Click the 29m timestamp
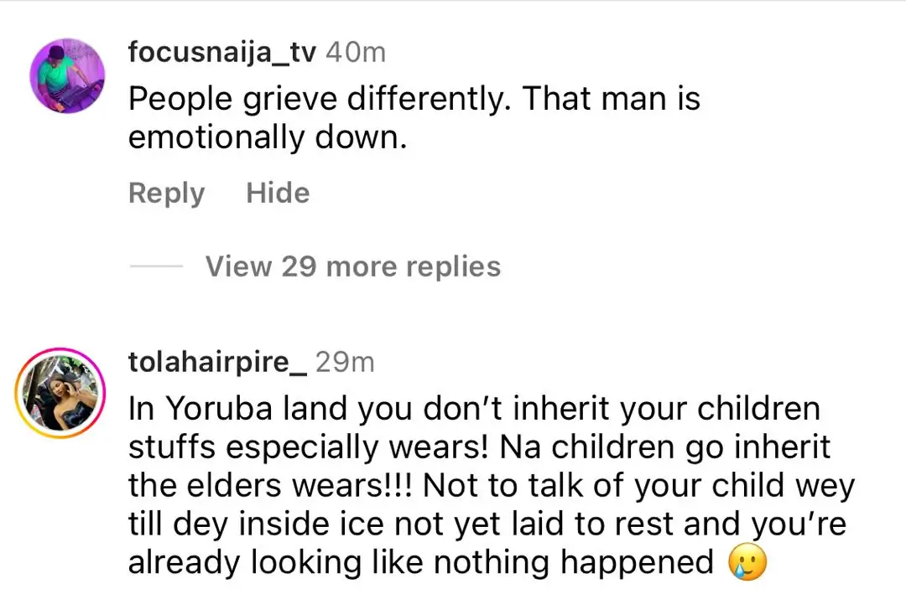Image resolution: width=906 pixels, height=599 pixels. coord(344,362)
